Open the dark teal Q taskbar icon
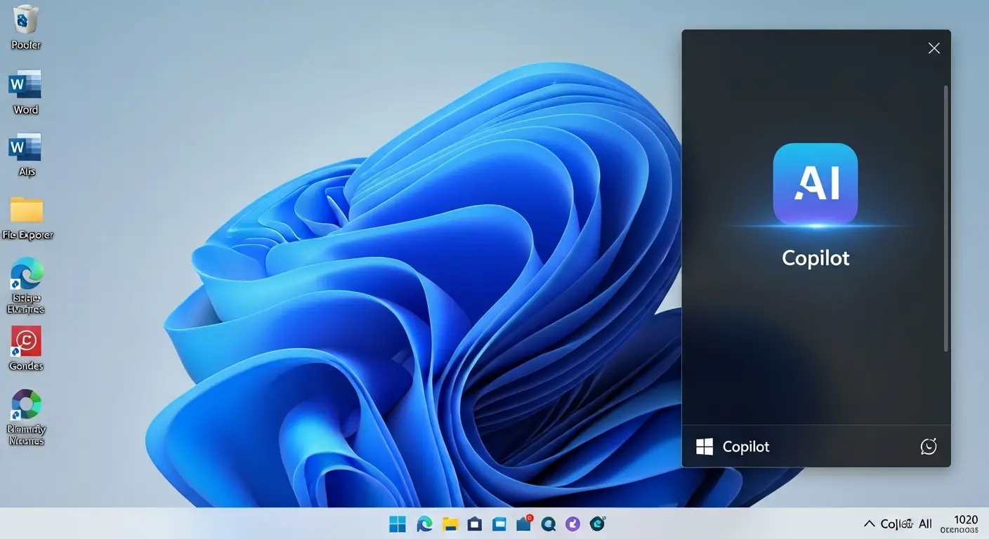This screenshot has height=539, width=989. 549,524
